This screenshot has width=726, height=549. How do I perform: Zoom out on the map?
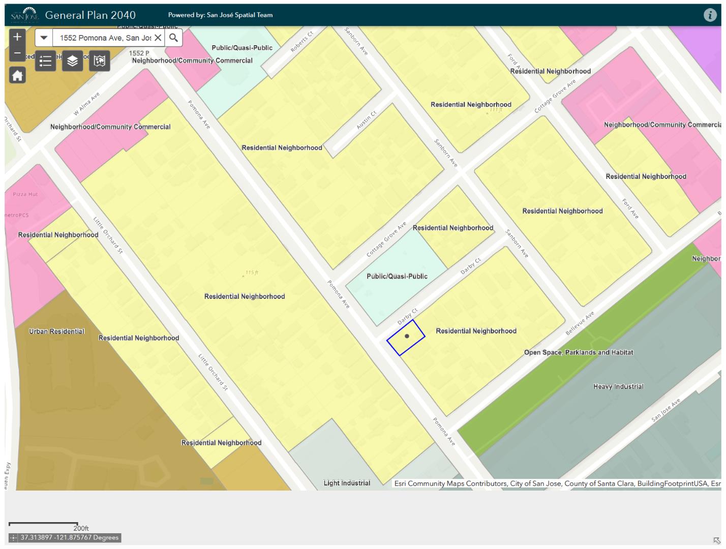[17, 53]
